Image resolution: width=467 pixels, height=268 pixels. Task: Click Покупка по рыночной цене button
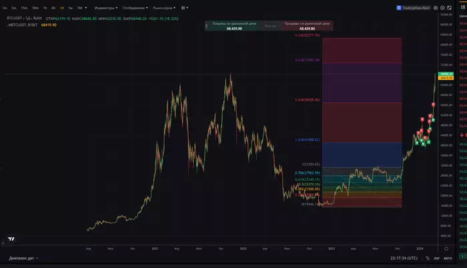pyautogui.click(x=234, y=26)
